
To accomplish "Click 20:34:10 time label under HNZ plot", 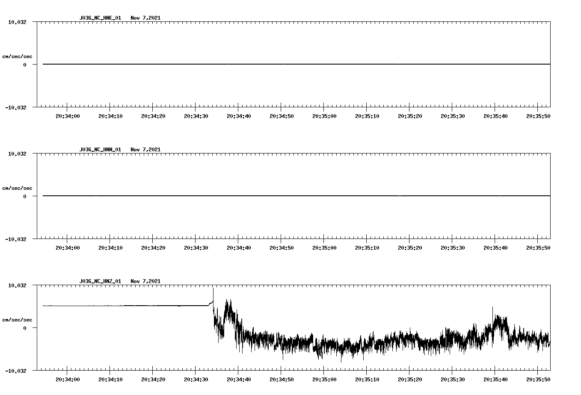I will [110, 380].
